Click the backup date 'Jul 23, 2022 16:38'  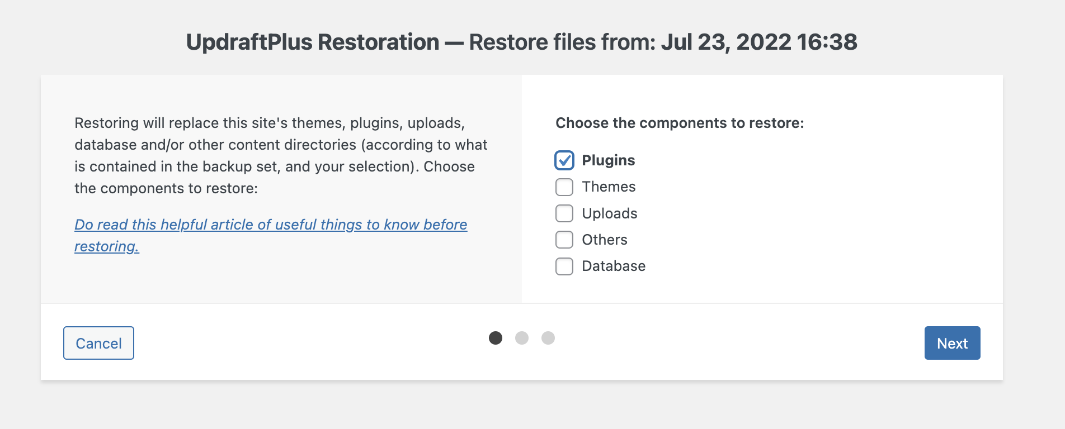click(759, 42)
